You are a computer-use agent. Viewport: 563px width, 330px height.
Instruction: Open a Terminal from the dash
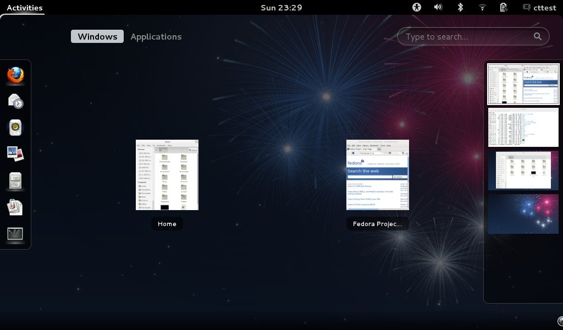(15, 233)
